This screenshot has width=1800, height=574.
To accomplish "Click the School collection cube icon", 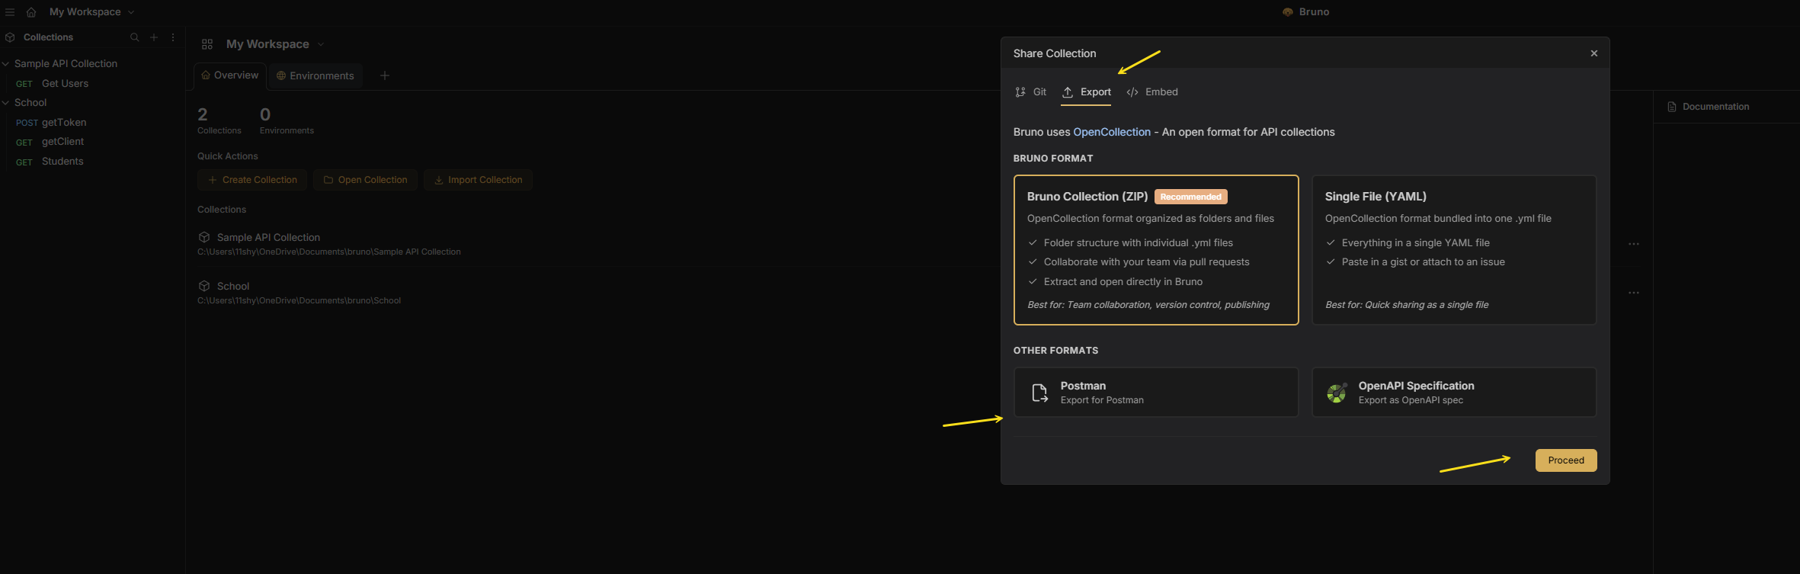I will (204, 286).
